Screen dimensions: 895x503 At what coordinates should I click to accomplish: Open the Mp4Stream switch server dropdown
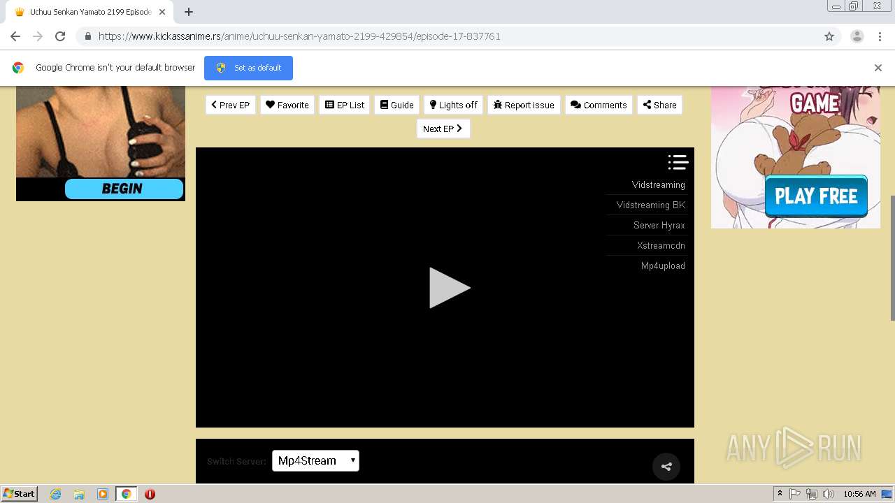315,460
